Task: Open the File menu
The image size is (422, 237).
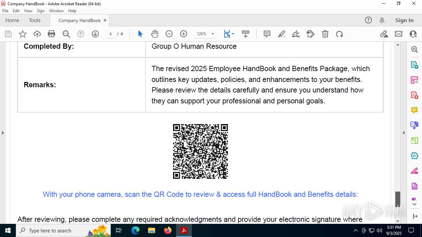Action: tap(5, 11)
